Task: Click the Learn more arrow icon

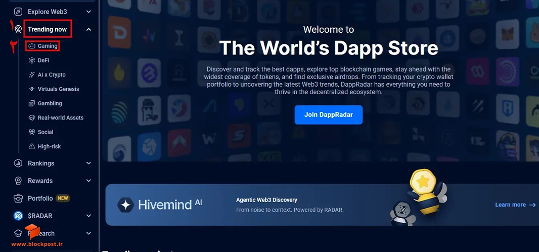Action: 532,205
